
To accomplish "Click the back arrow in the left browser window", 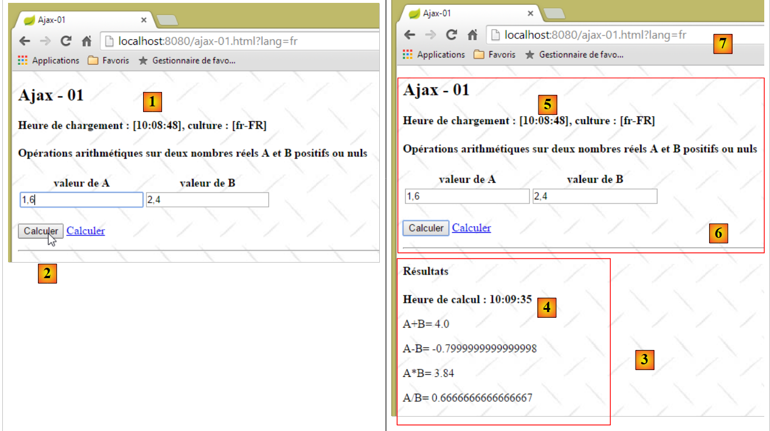I will coord(25,41).
